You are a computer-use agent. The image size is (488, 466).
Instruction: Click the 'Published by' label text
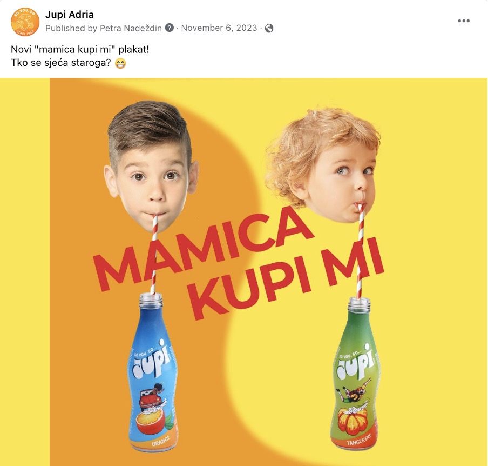click(x=71, y=28)
